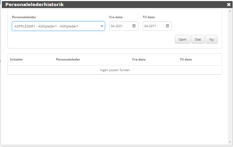The height and width of the screenshot is (147, 233).
Task: Click the scrollbar up arrow
Action: point(230,11)
